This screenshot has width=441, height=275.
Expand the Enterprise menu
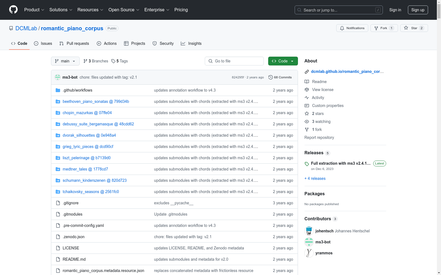157,10
